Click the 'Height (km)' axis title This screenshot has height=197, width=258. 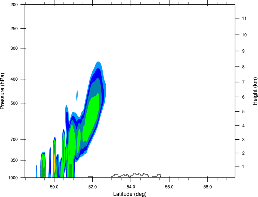pos(255,91)
